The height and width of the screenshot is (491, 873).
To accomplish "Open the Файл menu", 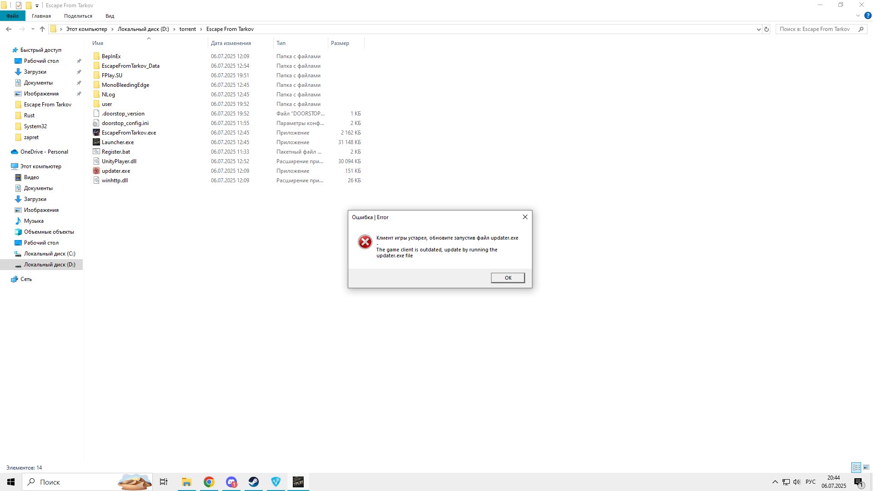I will (x=12, y=16).
